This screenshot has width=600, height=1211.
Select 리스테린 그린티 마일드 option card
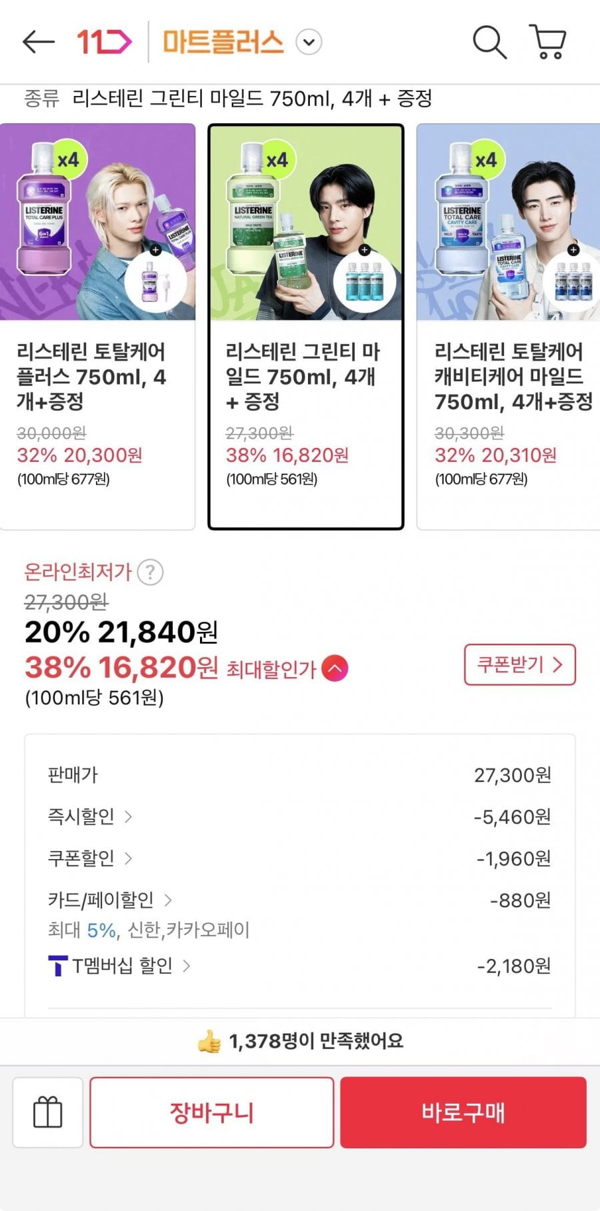pyautogui.click(x=306, y=327)
